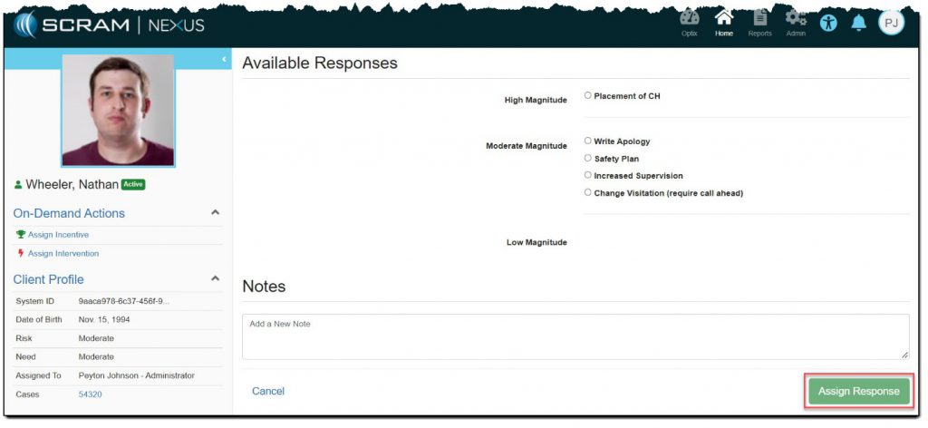928x428 pixels.
Task: Open the PJ user avatar menu
Action: point(891,24)
